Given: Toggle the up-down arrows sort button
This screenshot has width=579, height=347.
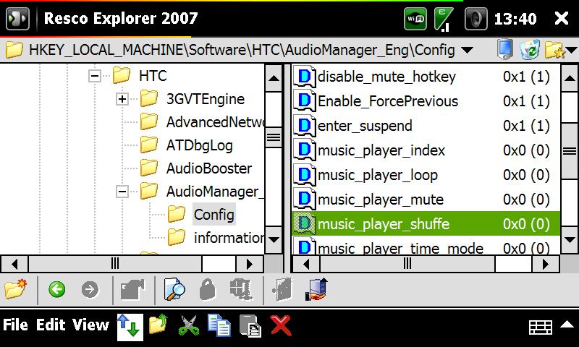Looking at the screenshot, I should click(x=130, y=327).
